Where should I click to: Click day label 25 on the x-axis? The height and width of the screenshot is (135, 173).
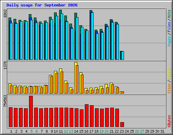[132, 131]
